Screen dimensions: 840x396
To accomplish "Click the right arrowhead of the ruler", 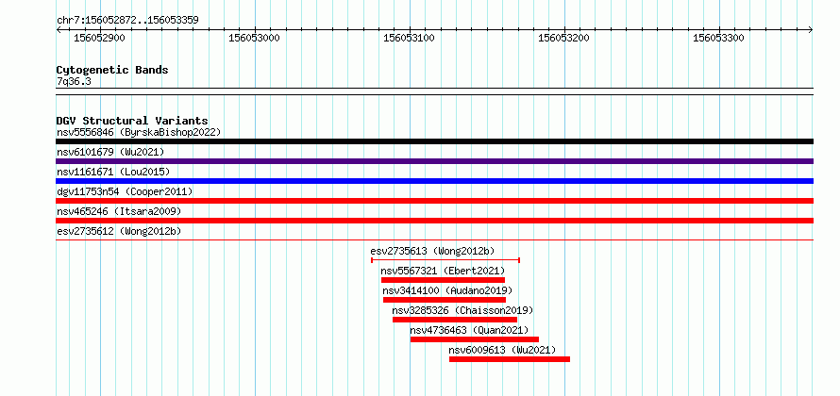I will [811, 30].
